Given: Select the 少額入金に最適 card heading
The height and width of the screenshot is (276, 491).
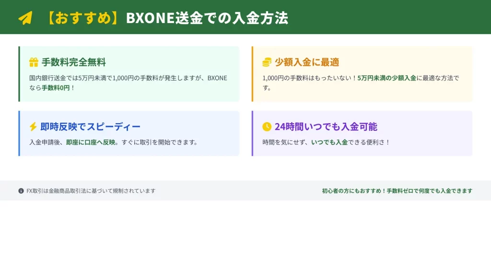Looking at the screenshot, I should [x=307, y=62].
